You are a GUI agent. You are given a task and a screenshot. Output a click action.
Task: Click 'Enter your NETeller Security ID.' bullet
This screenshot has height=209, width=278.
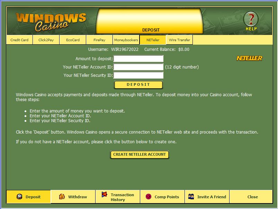pos(60,121)
